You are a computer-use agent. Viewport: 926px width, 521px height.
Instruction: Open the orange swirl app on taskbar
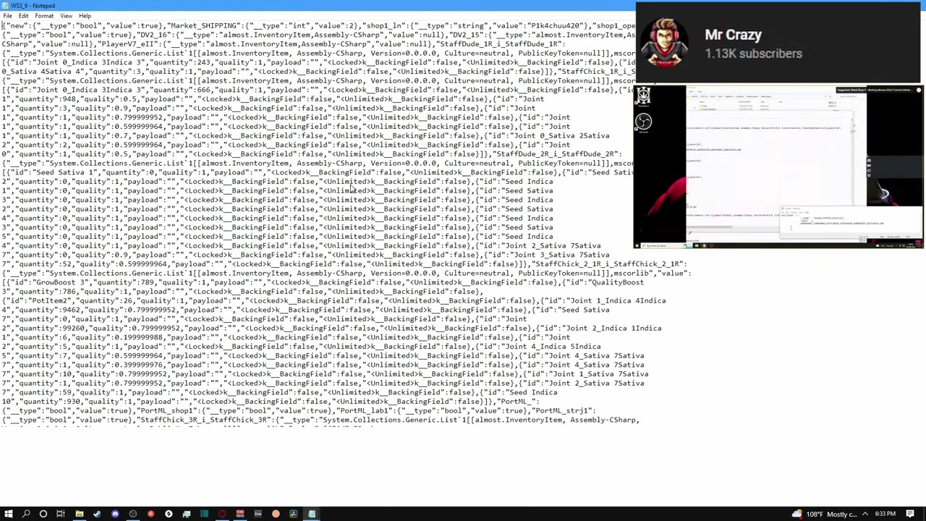click(x=276, y=514)
